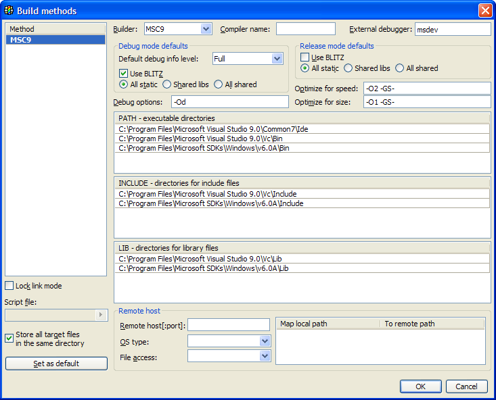Expand the File access dropdown

(265, 356)
